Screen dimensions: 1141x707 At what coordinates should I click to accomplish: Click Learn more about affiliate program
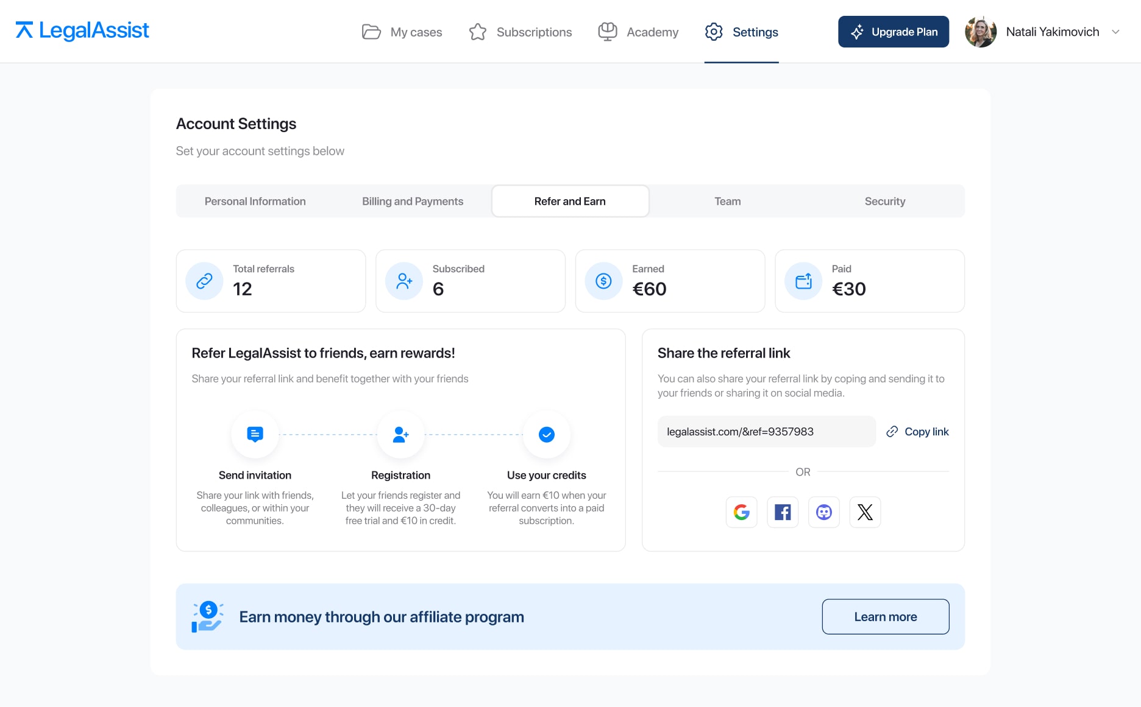[x=886, y=616]
